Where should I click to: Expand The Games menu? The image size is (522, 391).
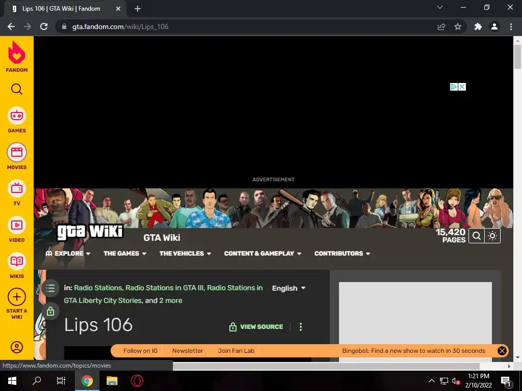click(x=125, y=254)
